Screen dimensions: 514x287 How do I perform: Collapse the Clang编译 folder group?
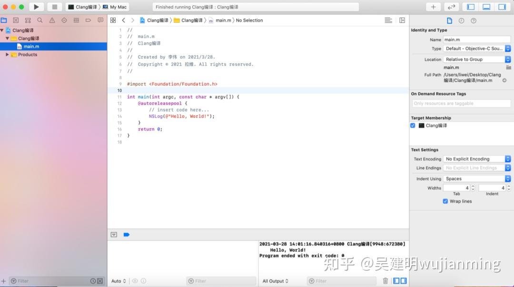(7, 39)
